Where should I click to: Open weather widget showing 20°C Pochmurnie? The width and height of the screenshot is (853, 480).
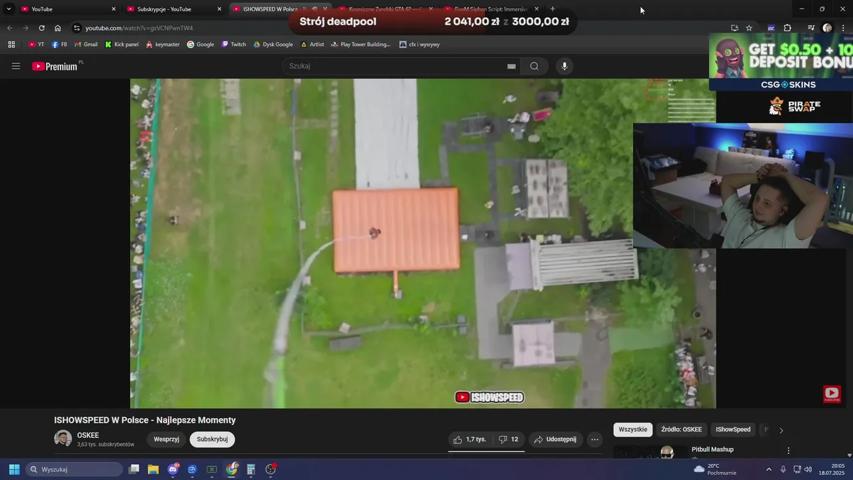point(715,469)
